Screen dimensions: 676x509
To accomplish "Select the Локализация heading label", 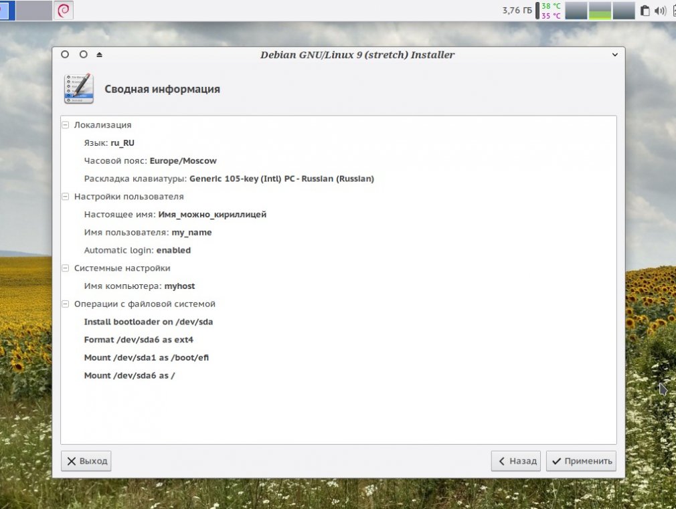I will [x=102, y=125].
